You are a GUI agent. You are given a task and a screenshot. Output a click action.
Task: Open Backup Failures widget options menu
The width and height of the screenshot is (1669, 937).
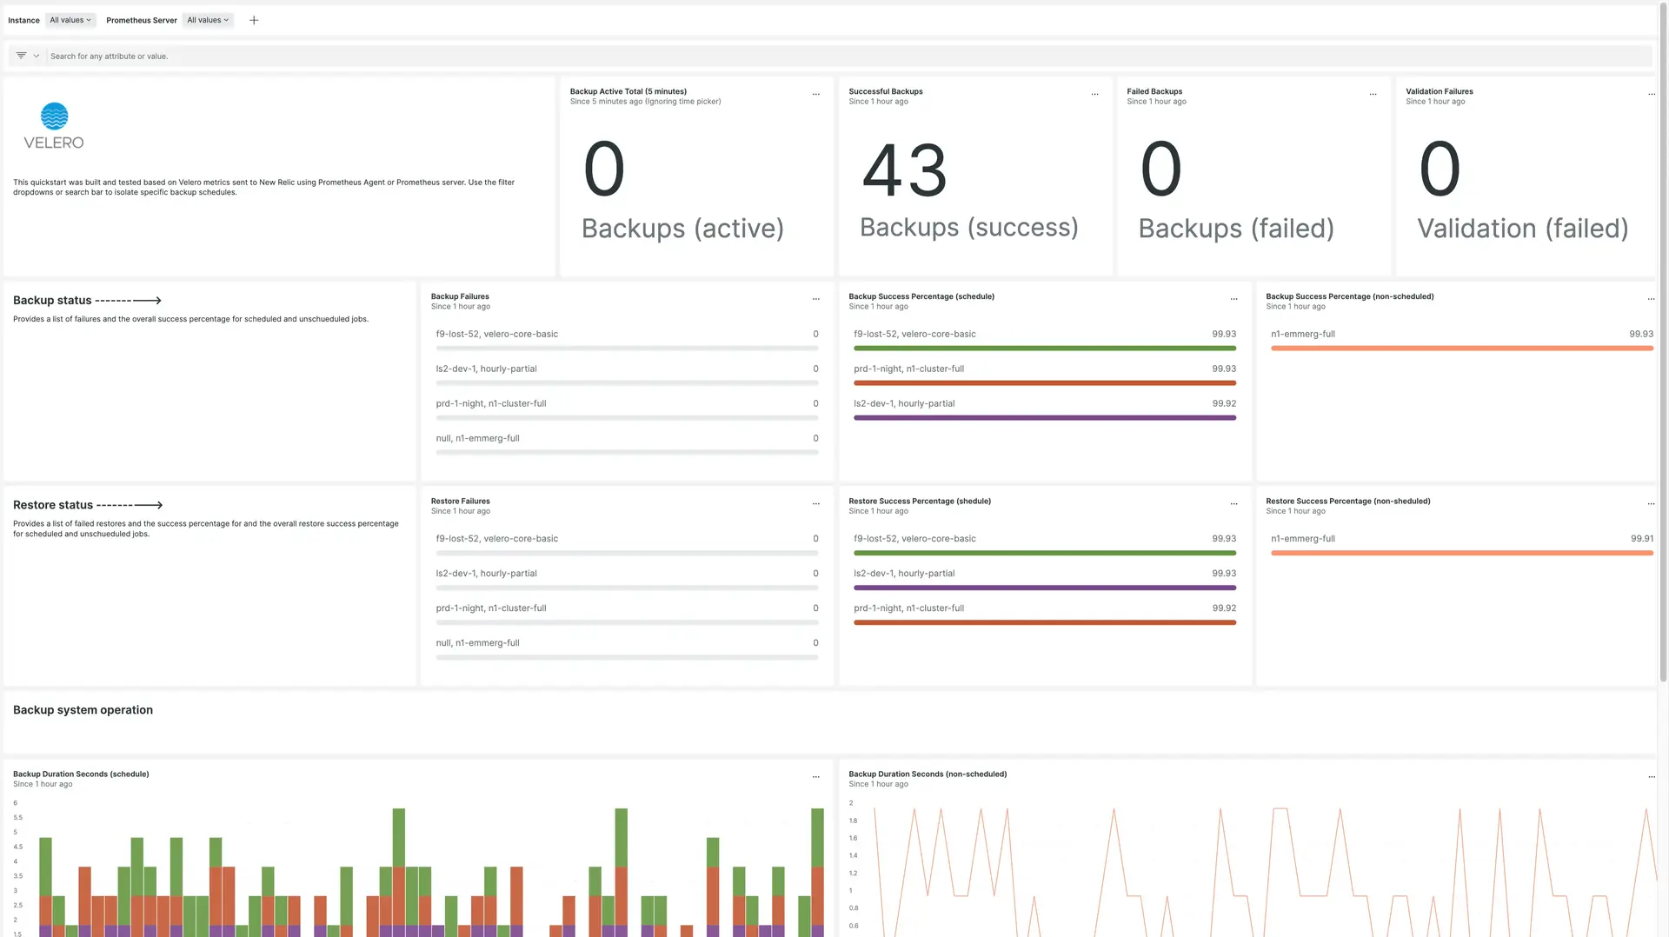[815, 299]
